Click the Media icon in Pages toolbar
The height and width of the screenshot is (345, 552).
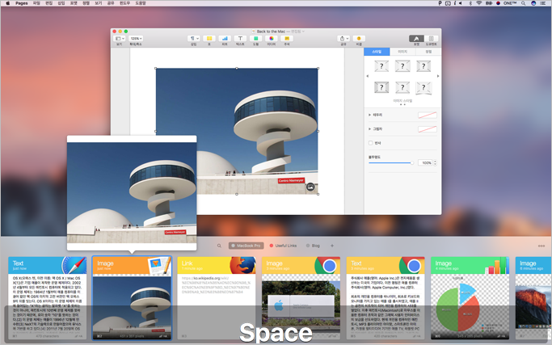click(272, 38)
